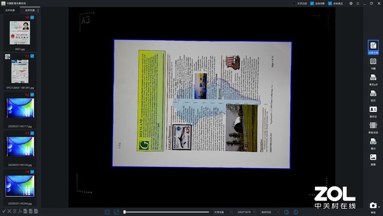The width and height of the screenshot is (383, 216).
Task: Enable the text recognition checkbox
Action: click(x=294, y=4)
